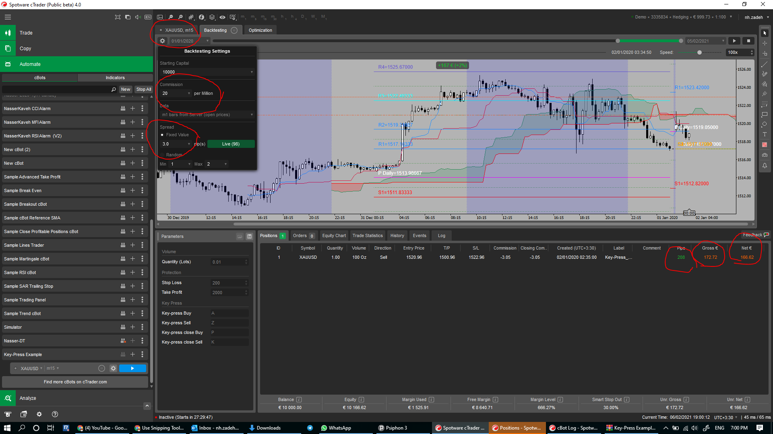
Task: Expand Starting Capital dropdown
Action: [x=252, y=72]
